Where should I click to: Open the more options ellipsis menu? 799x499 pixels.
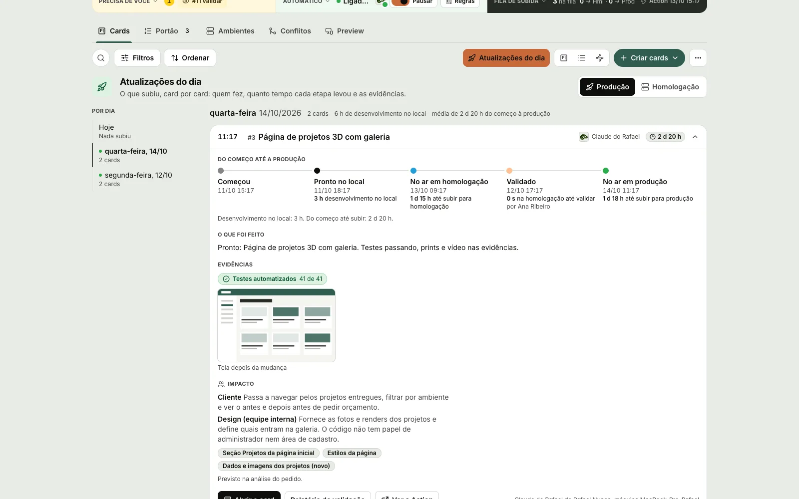pyautogui.click(x=698, y=58)
